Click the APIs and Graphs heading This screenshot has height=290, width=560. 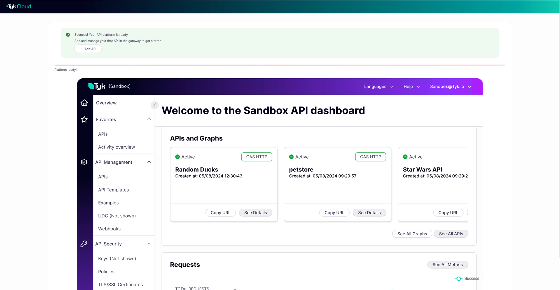(x=196, y=138)
